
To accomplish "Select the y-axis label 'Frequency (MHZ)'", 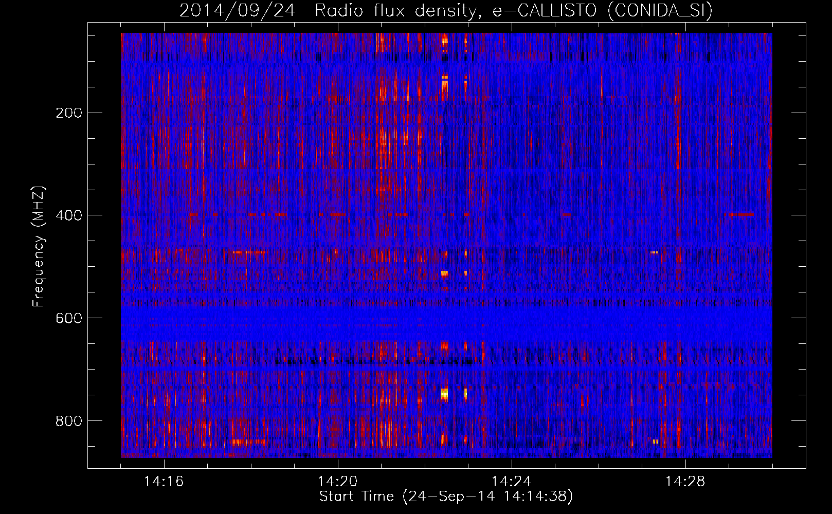I will point(39,247).
